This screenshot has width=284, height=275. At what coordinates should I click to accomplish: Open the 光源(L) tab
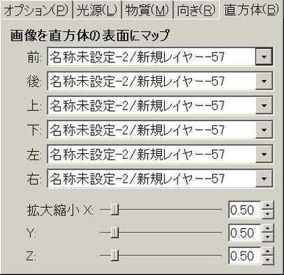(97, 11)
